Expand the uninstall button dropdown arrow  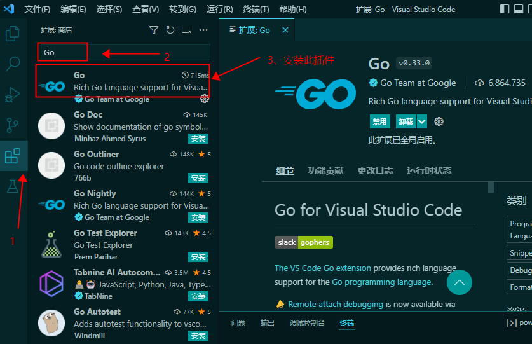422,121
